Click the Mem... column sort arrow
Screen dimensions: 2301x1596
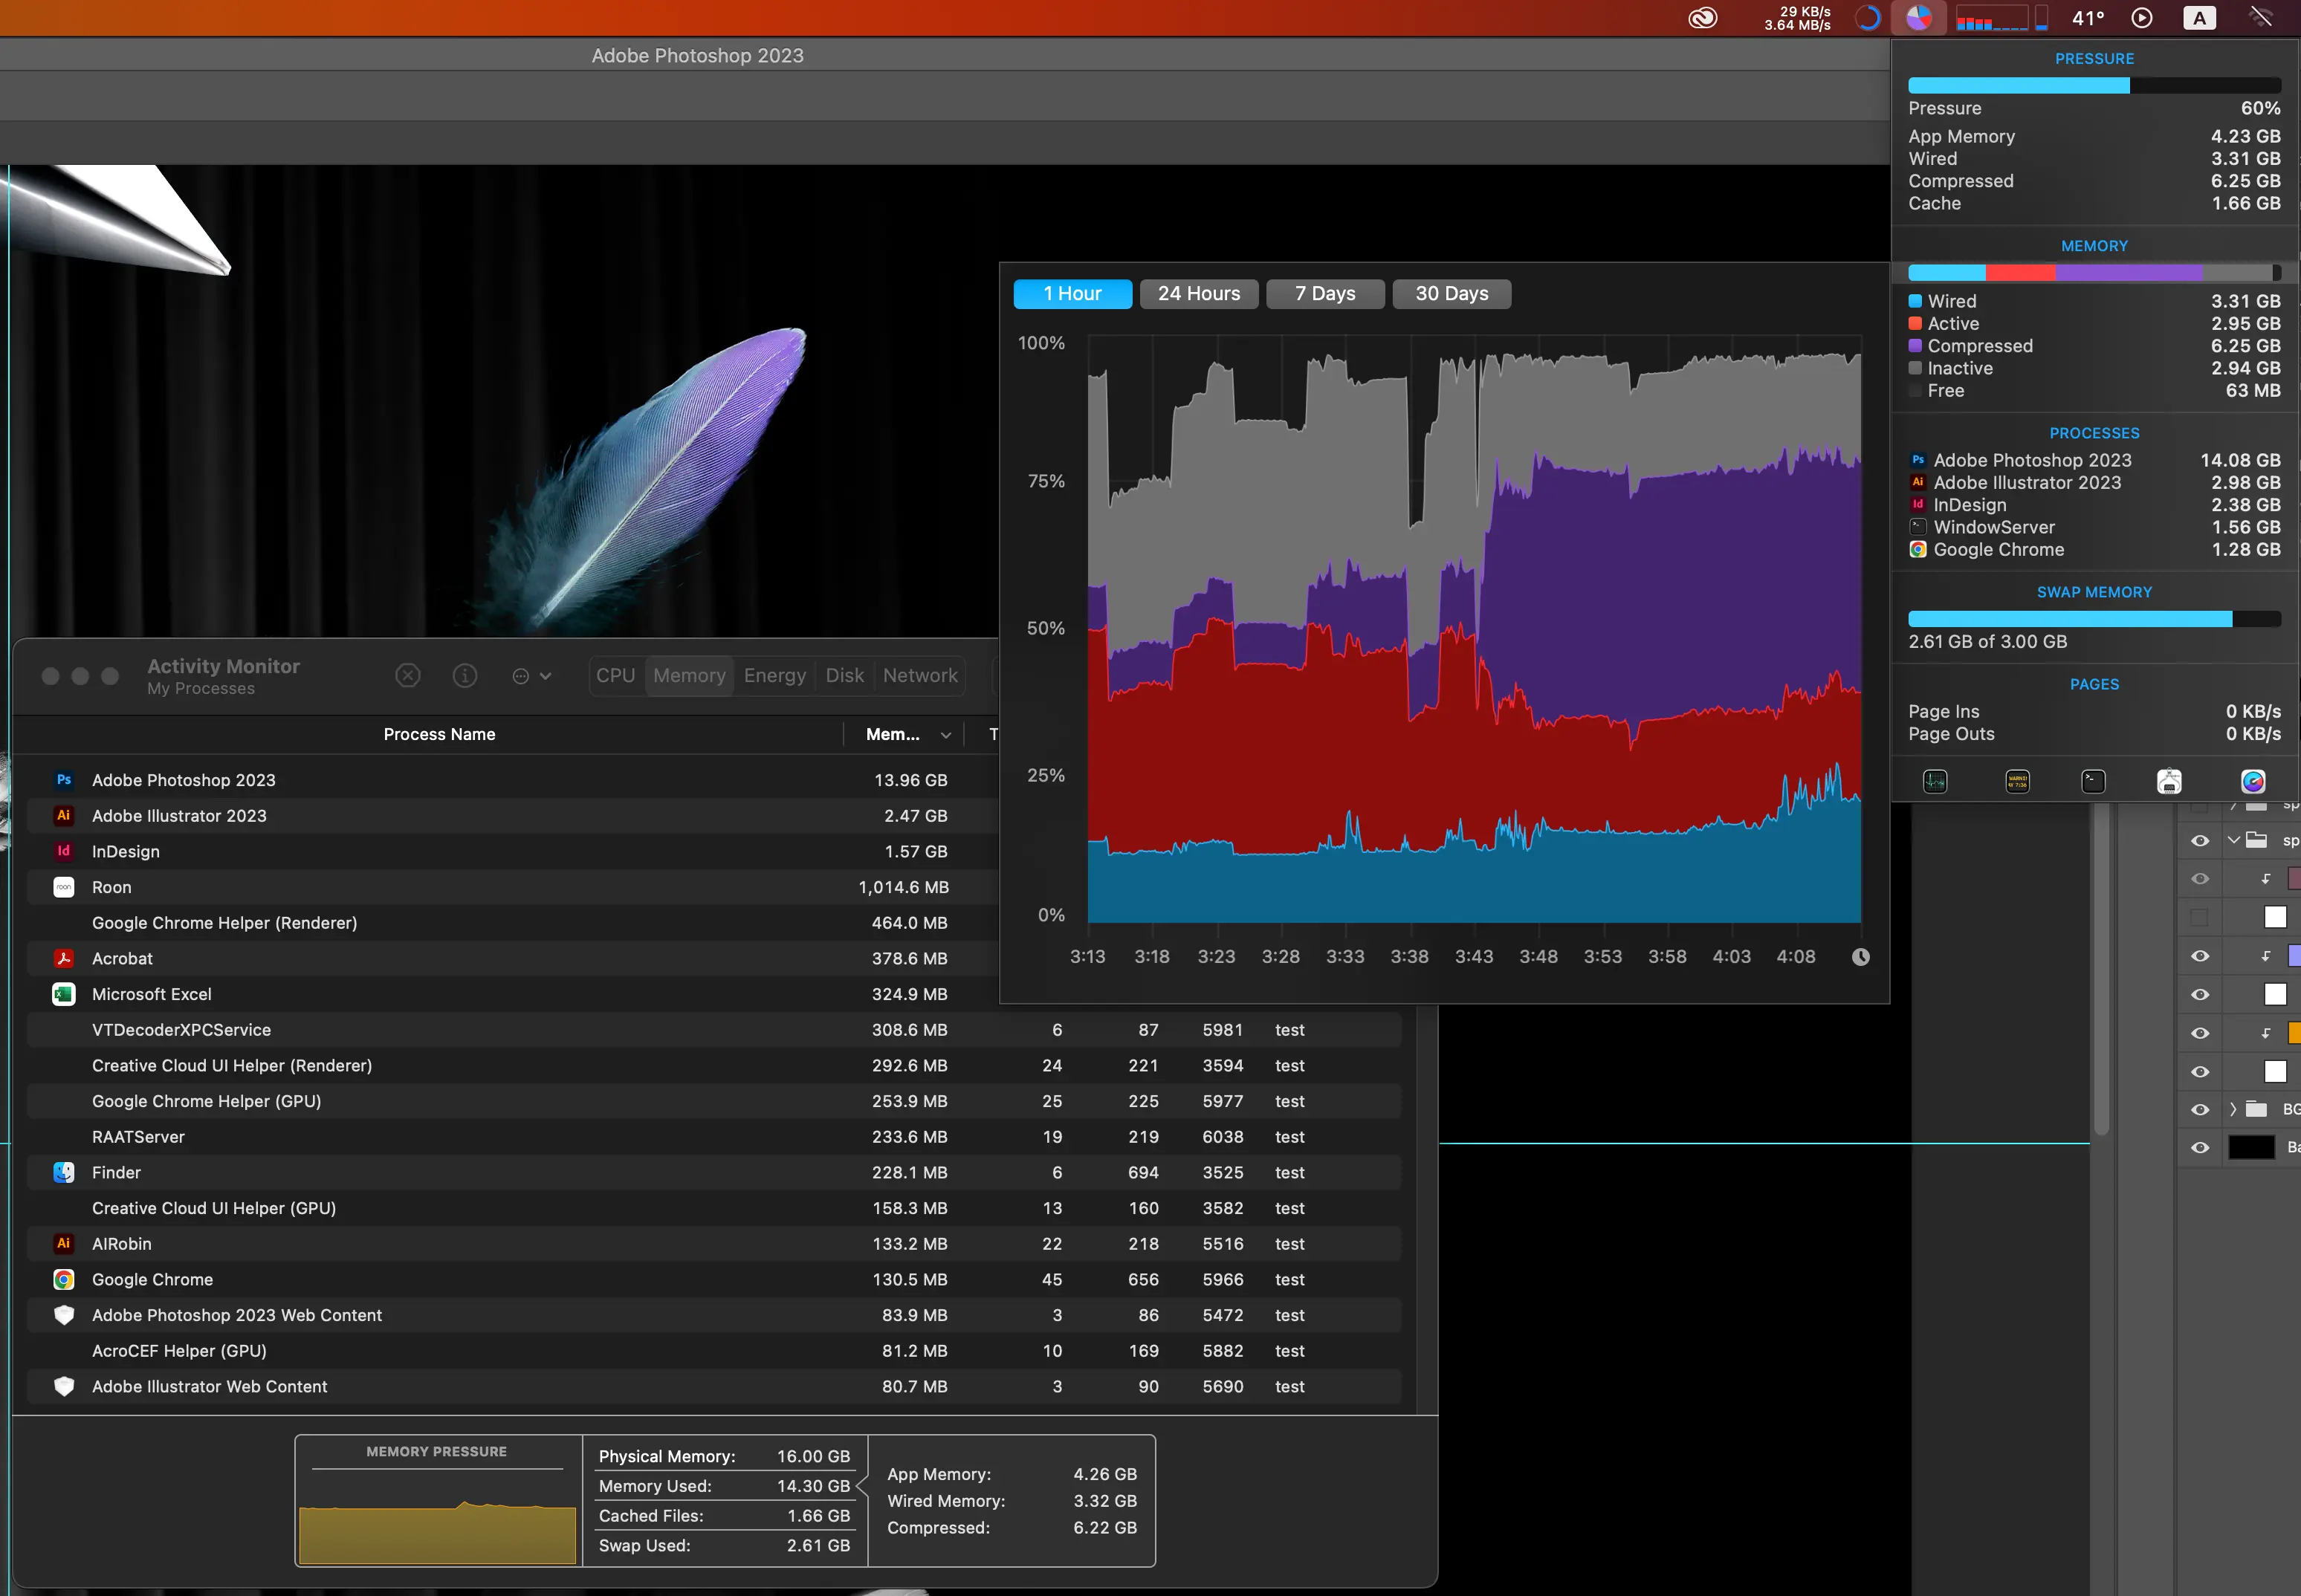[945, 735]
